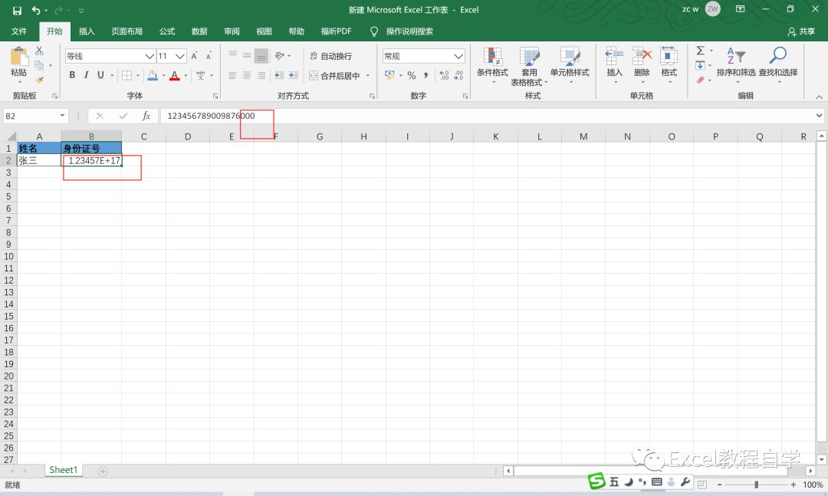
Task: Switch to the 公式 tab
Action: coord(167,31)
